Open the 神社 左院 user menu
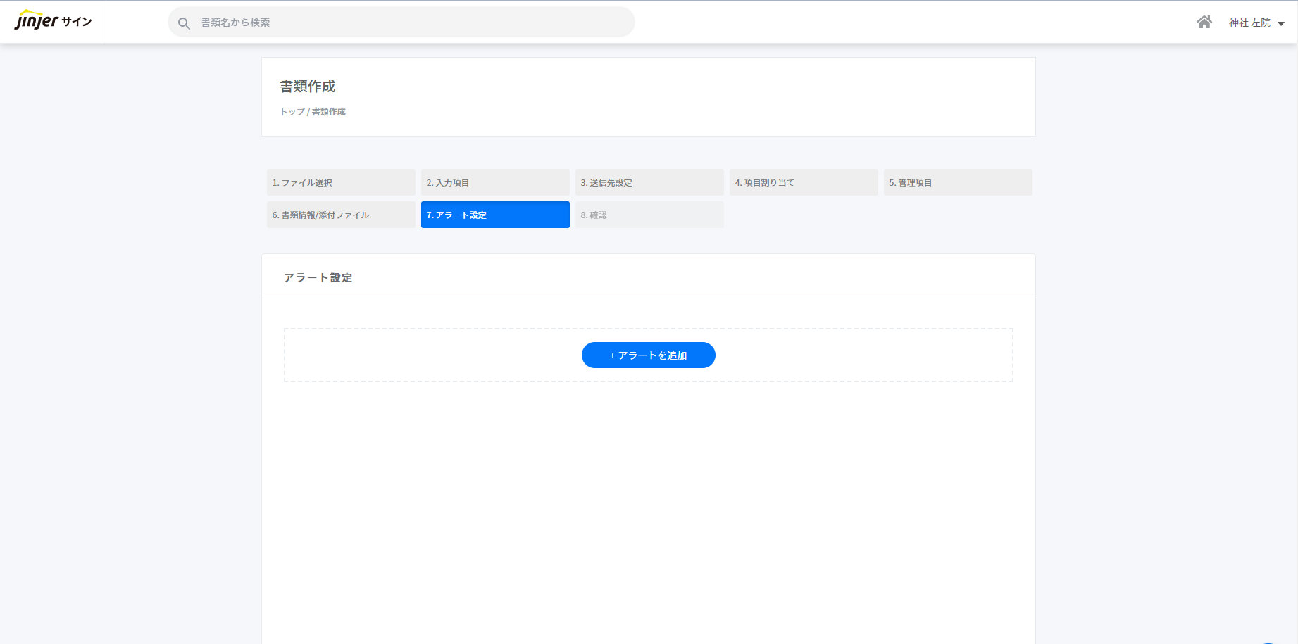 [x=1249, y=23]
